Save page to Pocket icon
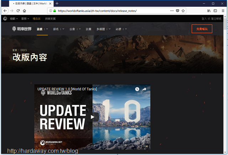The height and width of the screenshot is (155, 228). click(x=177, y=11)
